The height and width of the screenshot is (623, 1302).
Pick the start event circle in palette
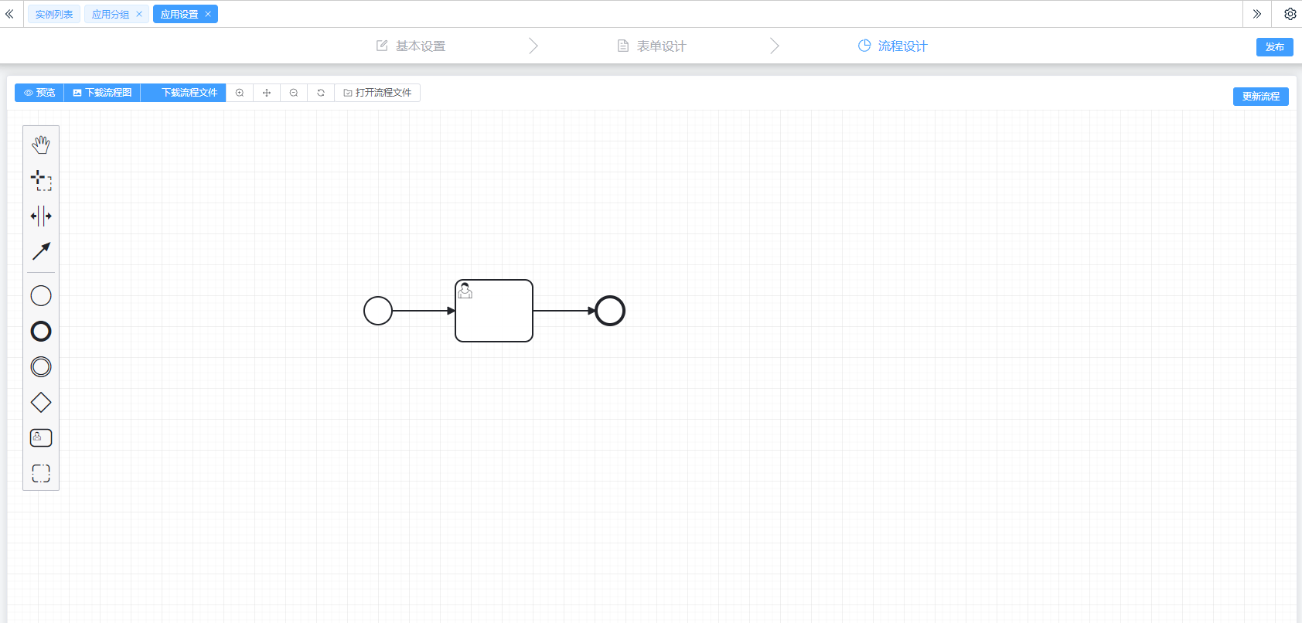(x=41, y=296)
